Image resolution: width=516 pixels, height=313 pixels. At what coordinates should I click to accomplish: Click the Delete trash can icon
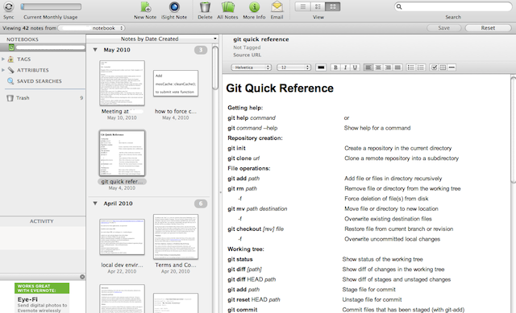(x=205, y=7)
